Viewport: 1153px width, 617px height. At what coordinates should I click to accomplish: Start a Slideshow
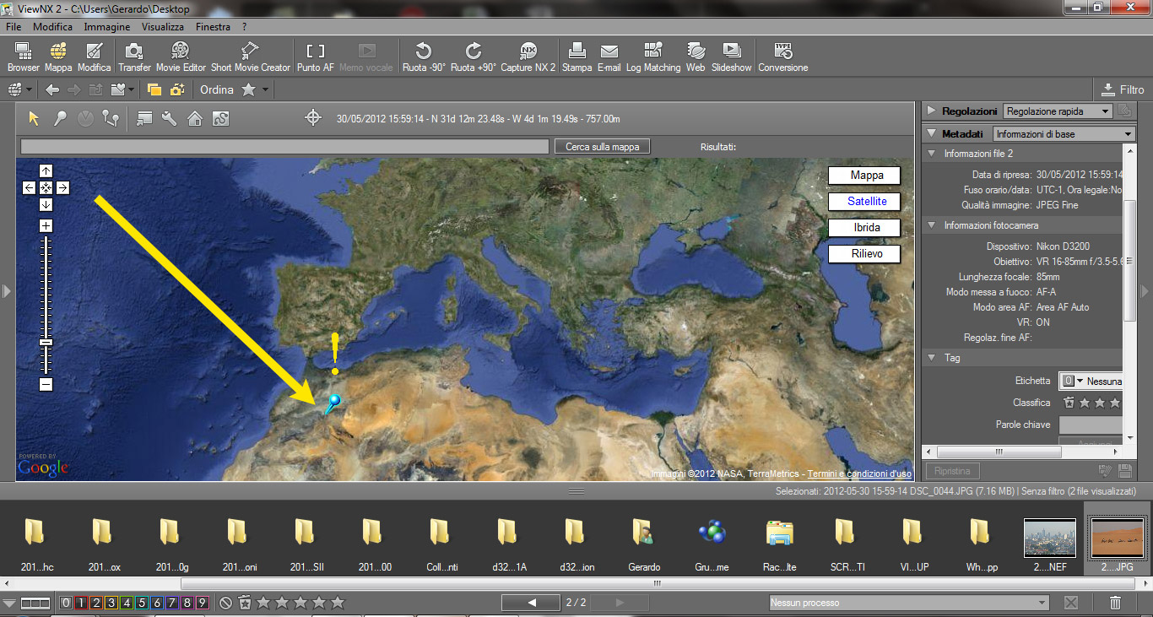point(731,57)
